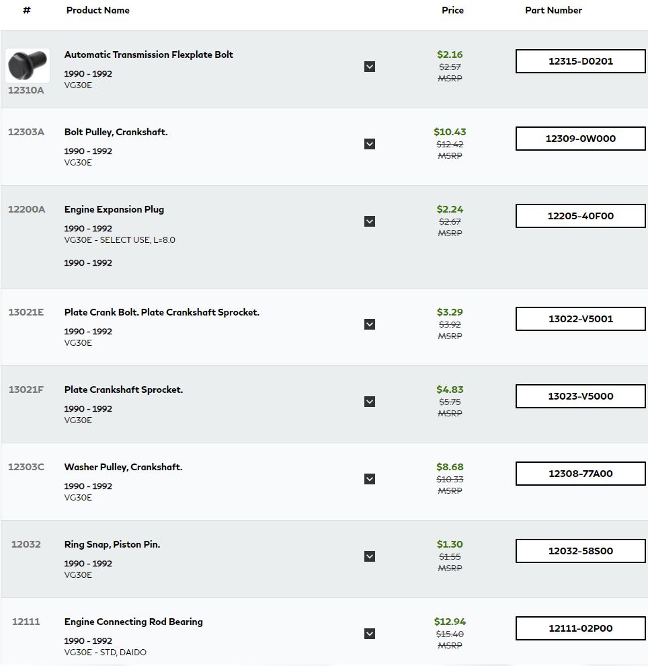Screen dimensions: 648x666
Task: Expand the Plate Crank Bolt row chevron
Action: pyautogui.click(x=370, y=324)
